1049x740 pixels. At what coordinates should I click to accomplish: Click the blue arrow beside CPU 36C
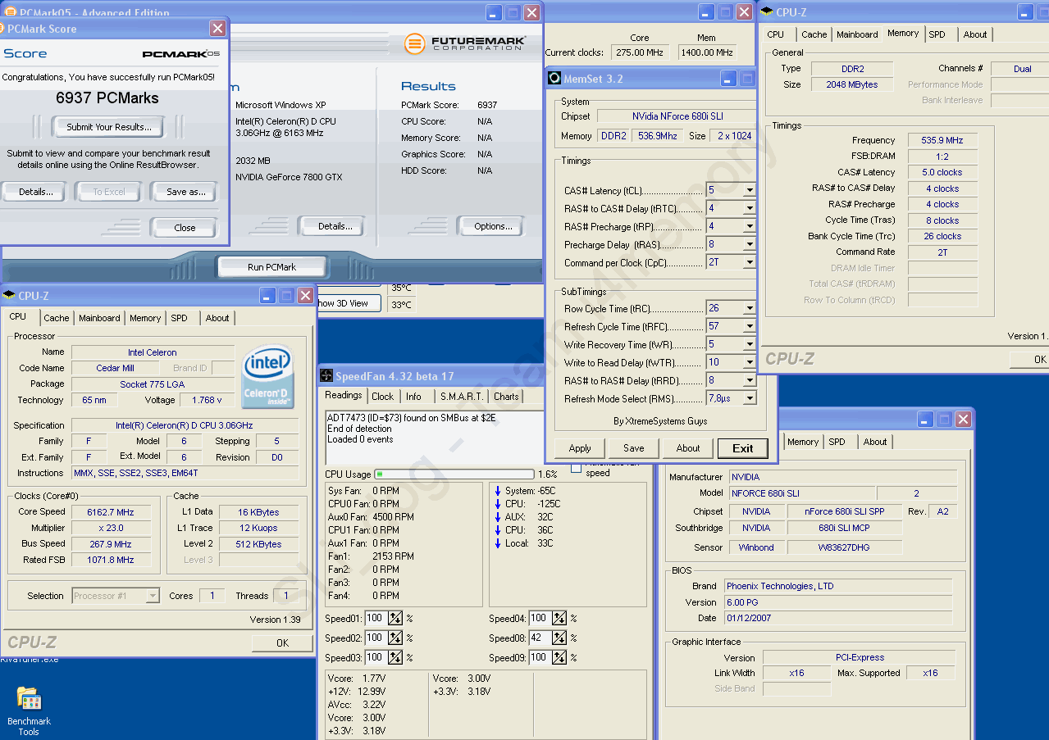(498, 530)
